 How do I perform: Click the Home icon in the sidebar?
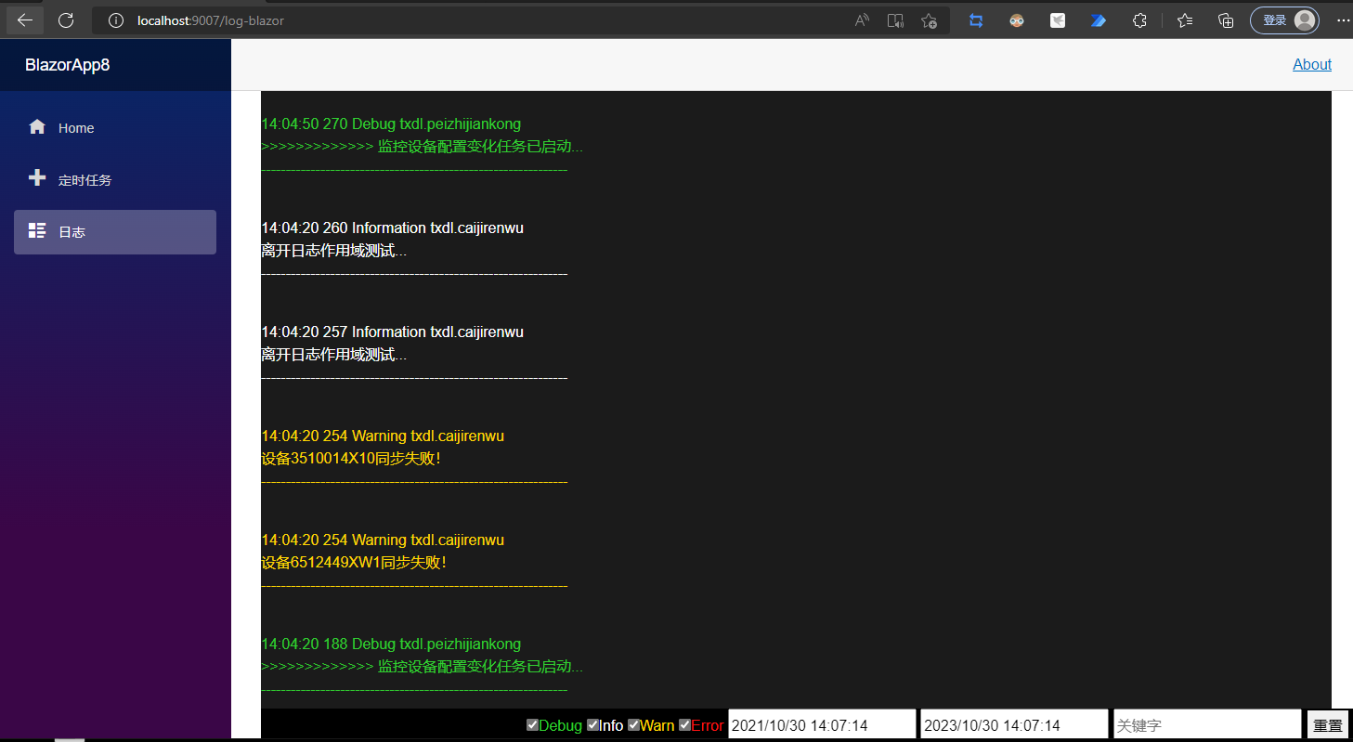[x=37, y=127]
